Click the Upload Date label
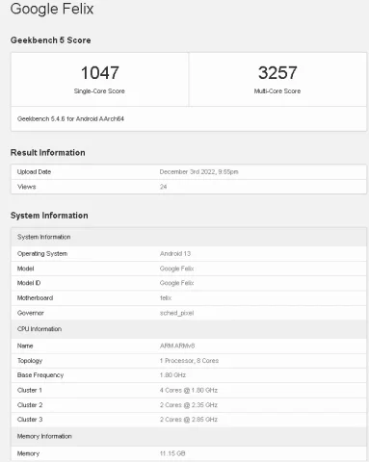 34,172
